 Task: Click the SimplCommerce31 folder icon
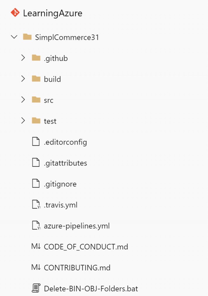point(28,37)
